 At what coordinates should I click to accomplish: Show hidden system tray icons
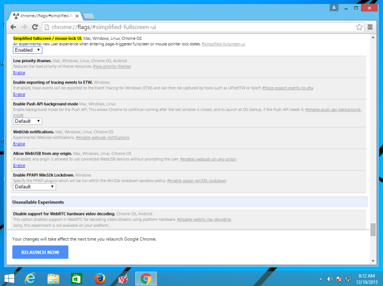[x=321, y=279]
